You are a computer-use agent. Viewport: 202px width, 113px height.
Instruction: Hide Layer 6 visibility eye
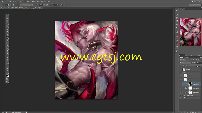click(x=181, y=76)
